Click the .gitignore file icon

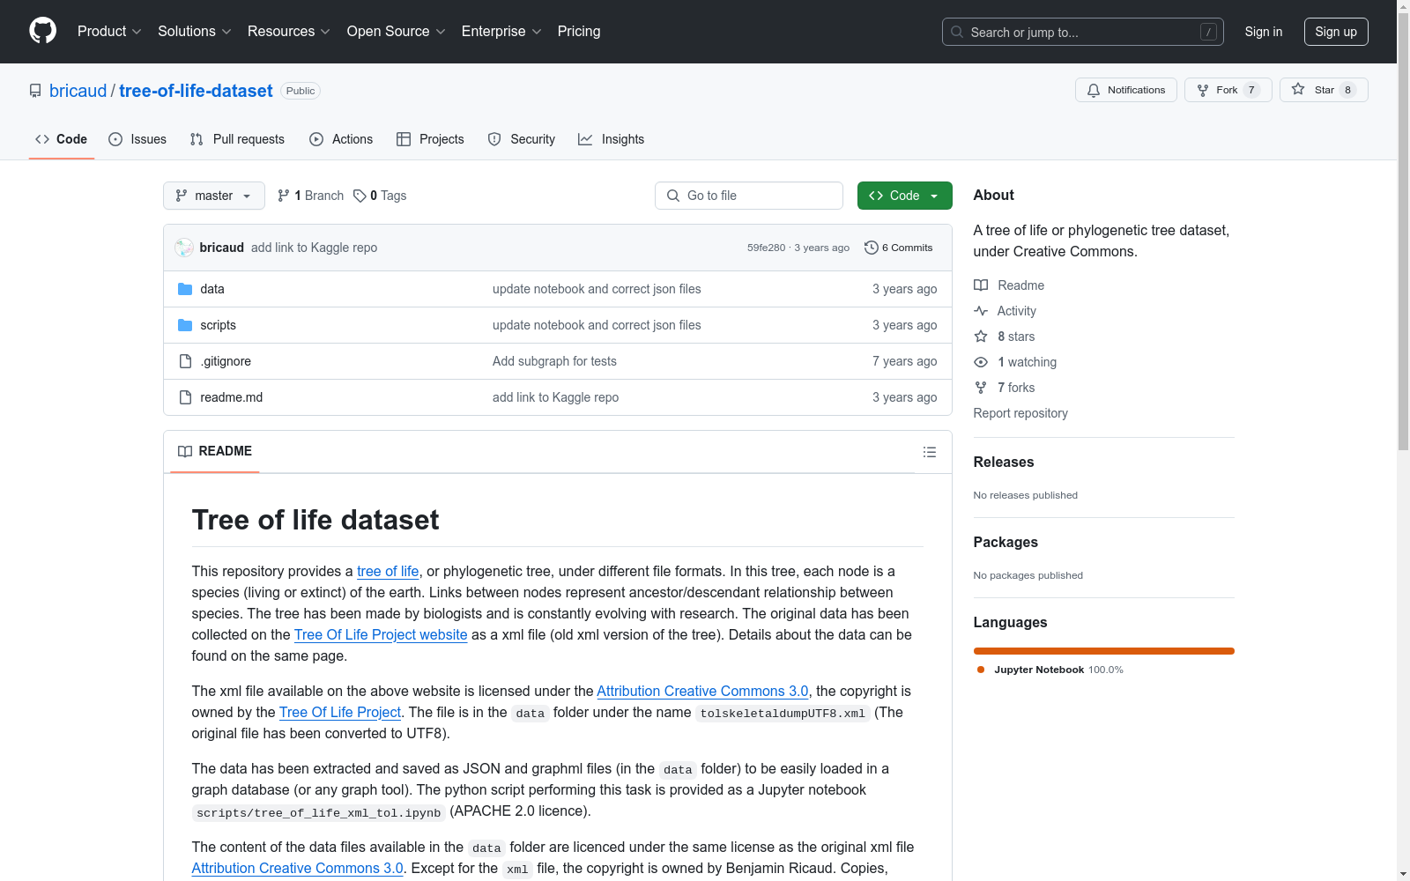(185, 361)
